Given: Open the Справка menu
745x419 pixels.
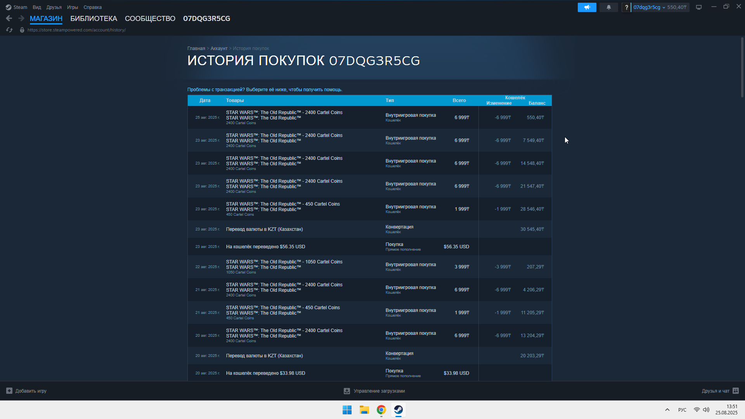Looking at the screenshot, I should point(93,7).
